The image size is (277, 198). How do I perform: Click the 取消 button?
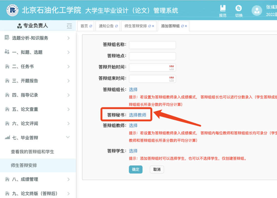(x=157, y=170)
